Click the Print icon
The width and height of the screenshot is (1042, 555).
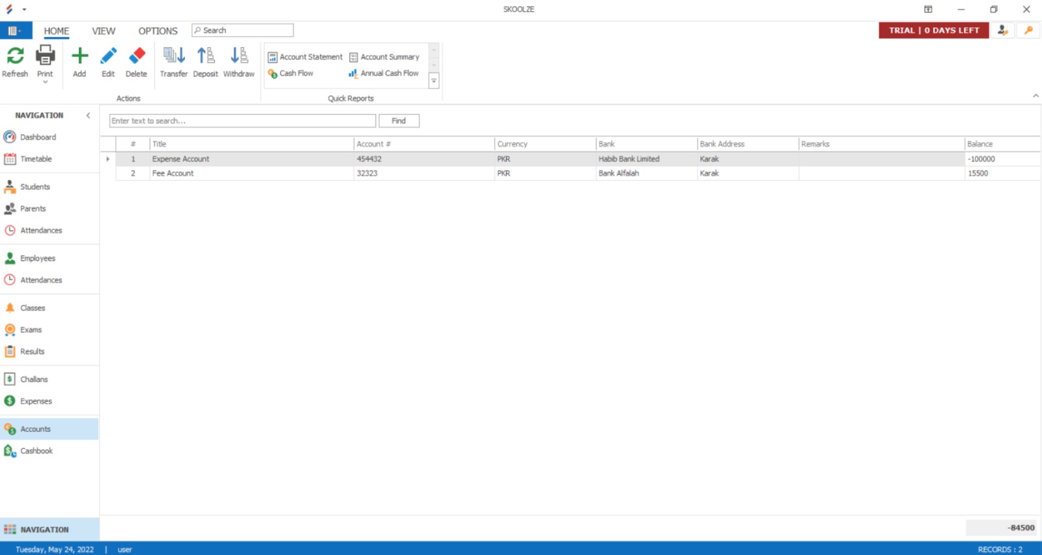[45, 55]
